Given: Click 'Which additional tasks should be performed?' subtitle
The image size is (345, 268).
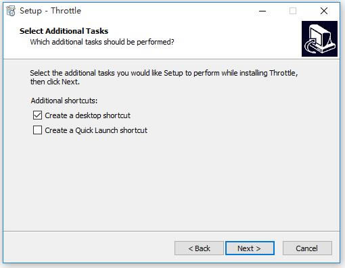Looking at the screenshot, I should coord(102,42).
